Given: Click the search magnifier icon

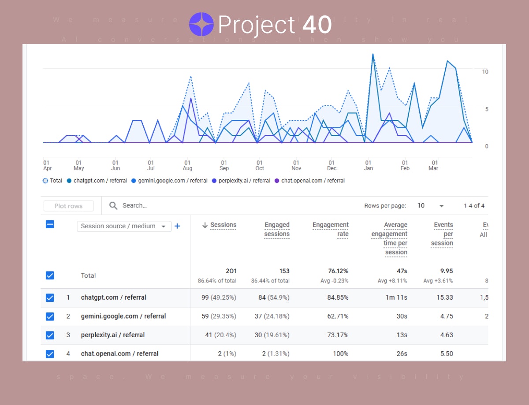Looking at the screenshot, I should [113, 205].
